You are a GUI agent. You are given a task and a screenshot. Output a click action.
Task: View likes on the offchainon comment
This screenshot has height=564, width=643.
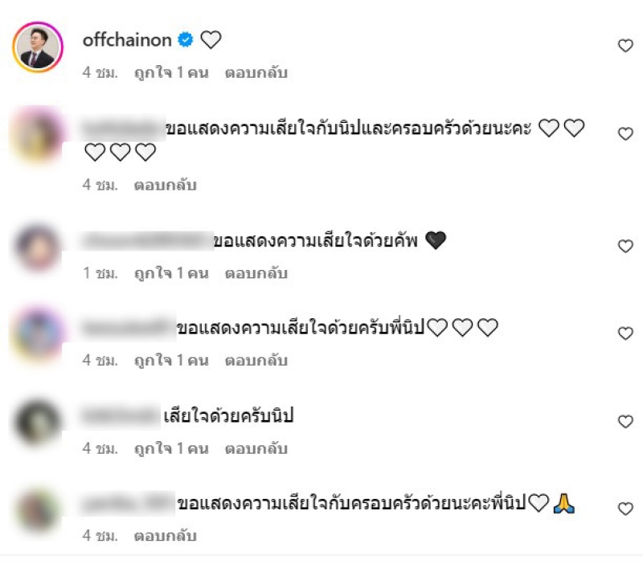pos(171,72)
